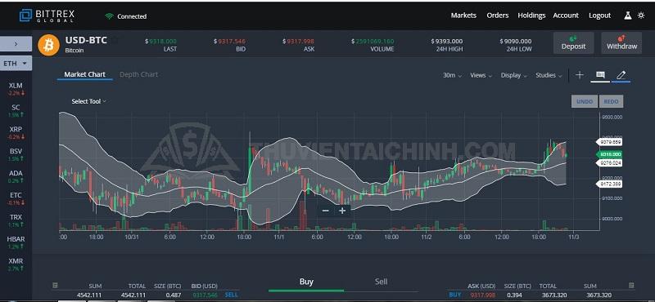Select the Sell tab
Screen dimensions: 655x302
click(x=381, y=282)
